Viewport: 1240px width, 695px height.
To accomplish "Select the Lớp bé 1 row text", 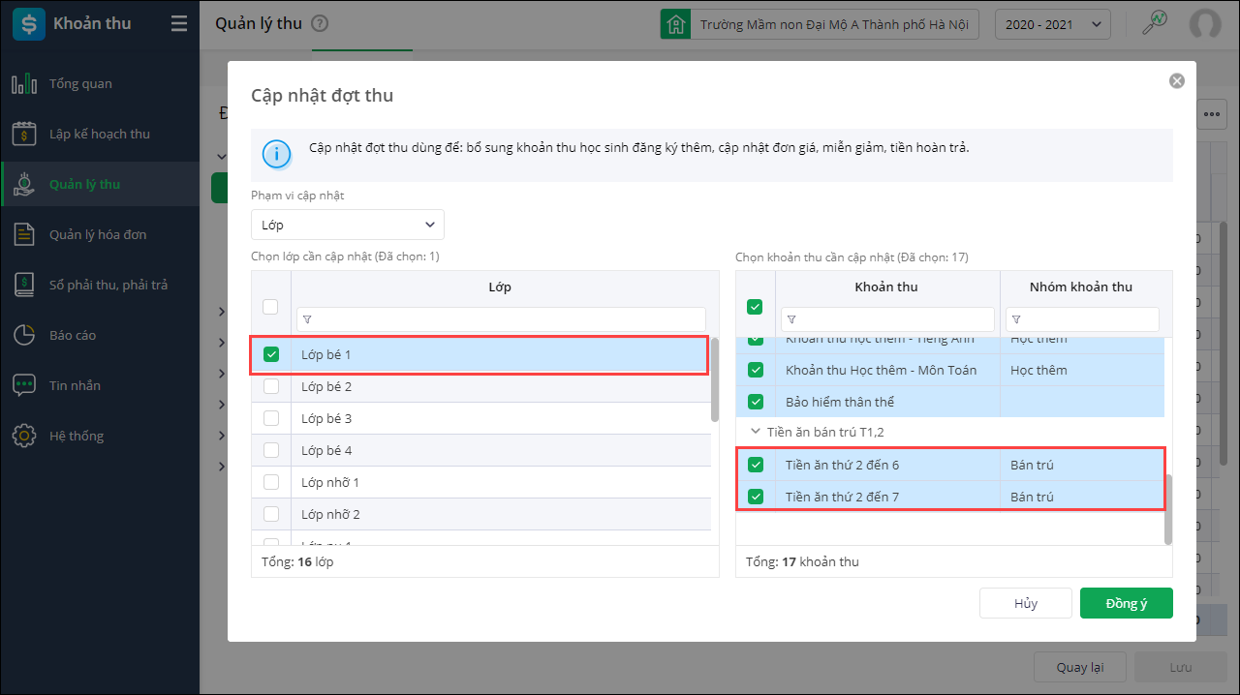I will point(326,355).
